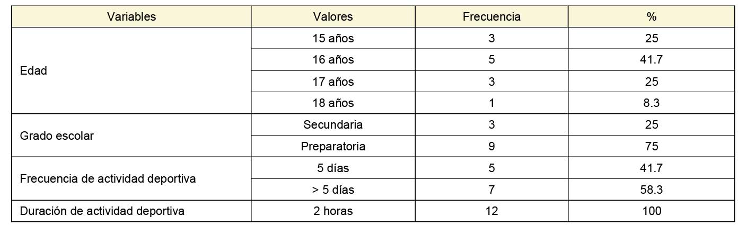This screenshot has height=225, width=747.
Task: Click the % column header
Action: pyautogui.click(x=651, y=16)
